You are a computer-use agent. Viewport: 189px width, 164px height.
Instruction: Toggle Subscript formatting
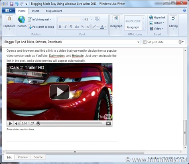click(x=83, y=26)
